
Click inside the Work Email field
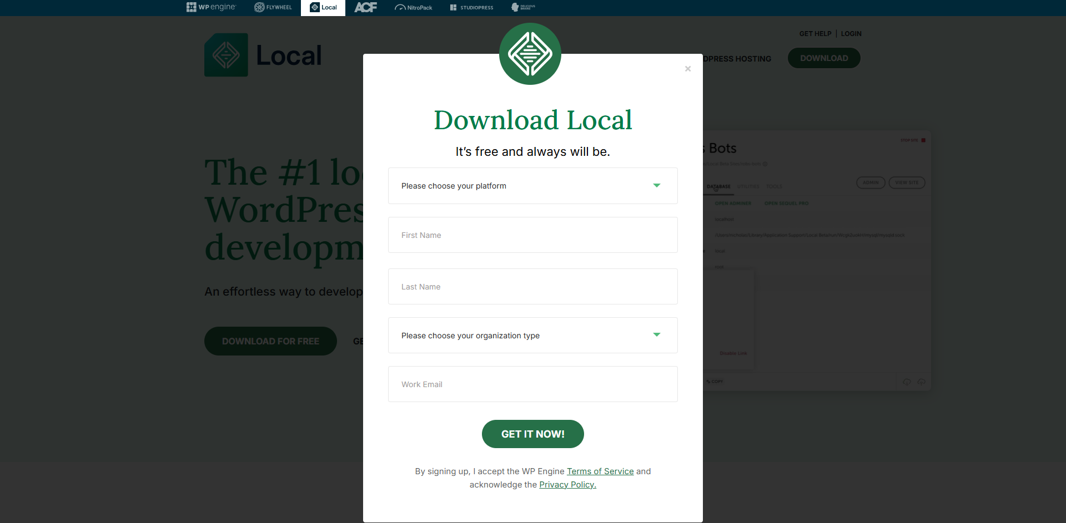[x=532, y=384]
